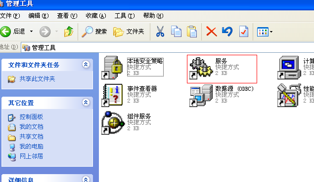314x182 pixels.
Task: Click the 数据源 (ODBC) name label
Action: coord(234,88)
